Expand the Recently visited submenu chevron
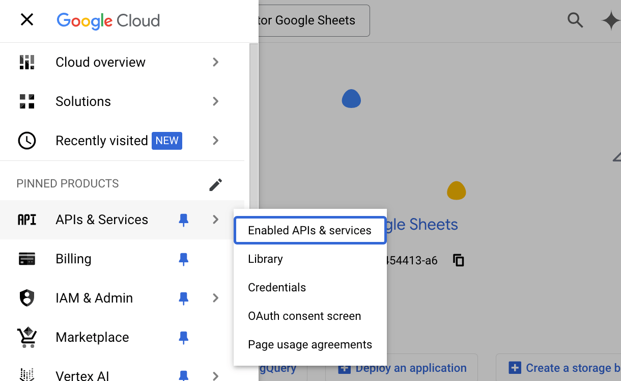 coord(216,141)
